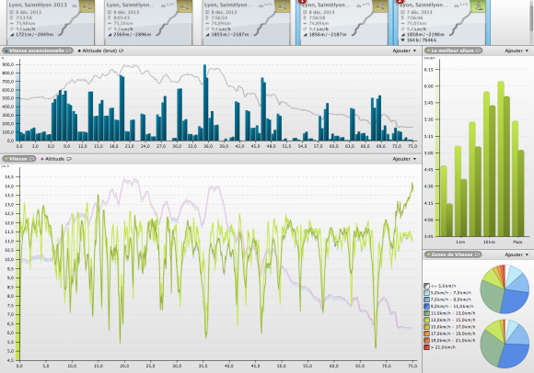The width and height of the screenshot is (534, 373).
Task: Click the 'Plate' label under best pace chart
Action: click(x=517, y=242)
